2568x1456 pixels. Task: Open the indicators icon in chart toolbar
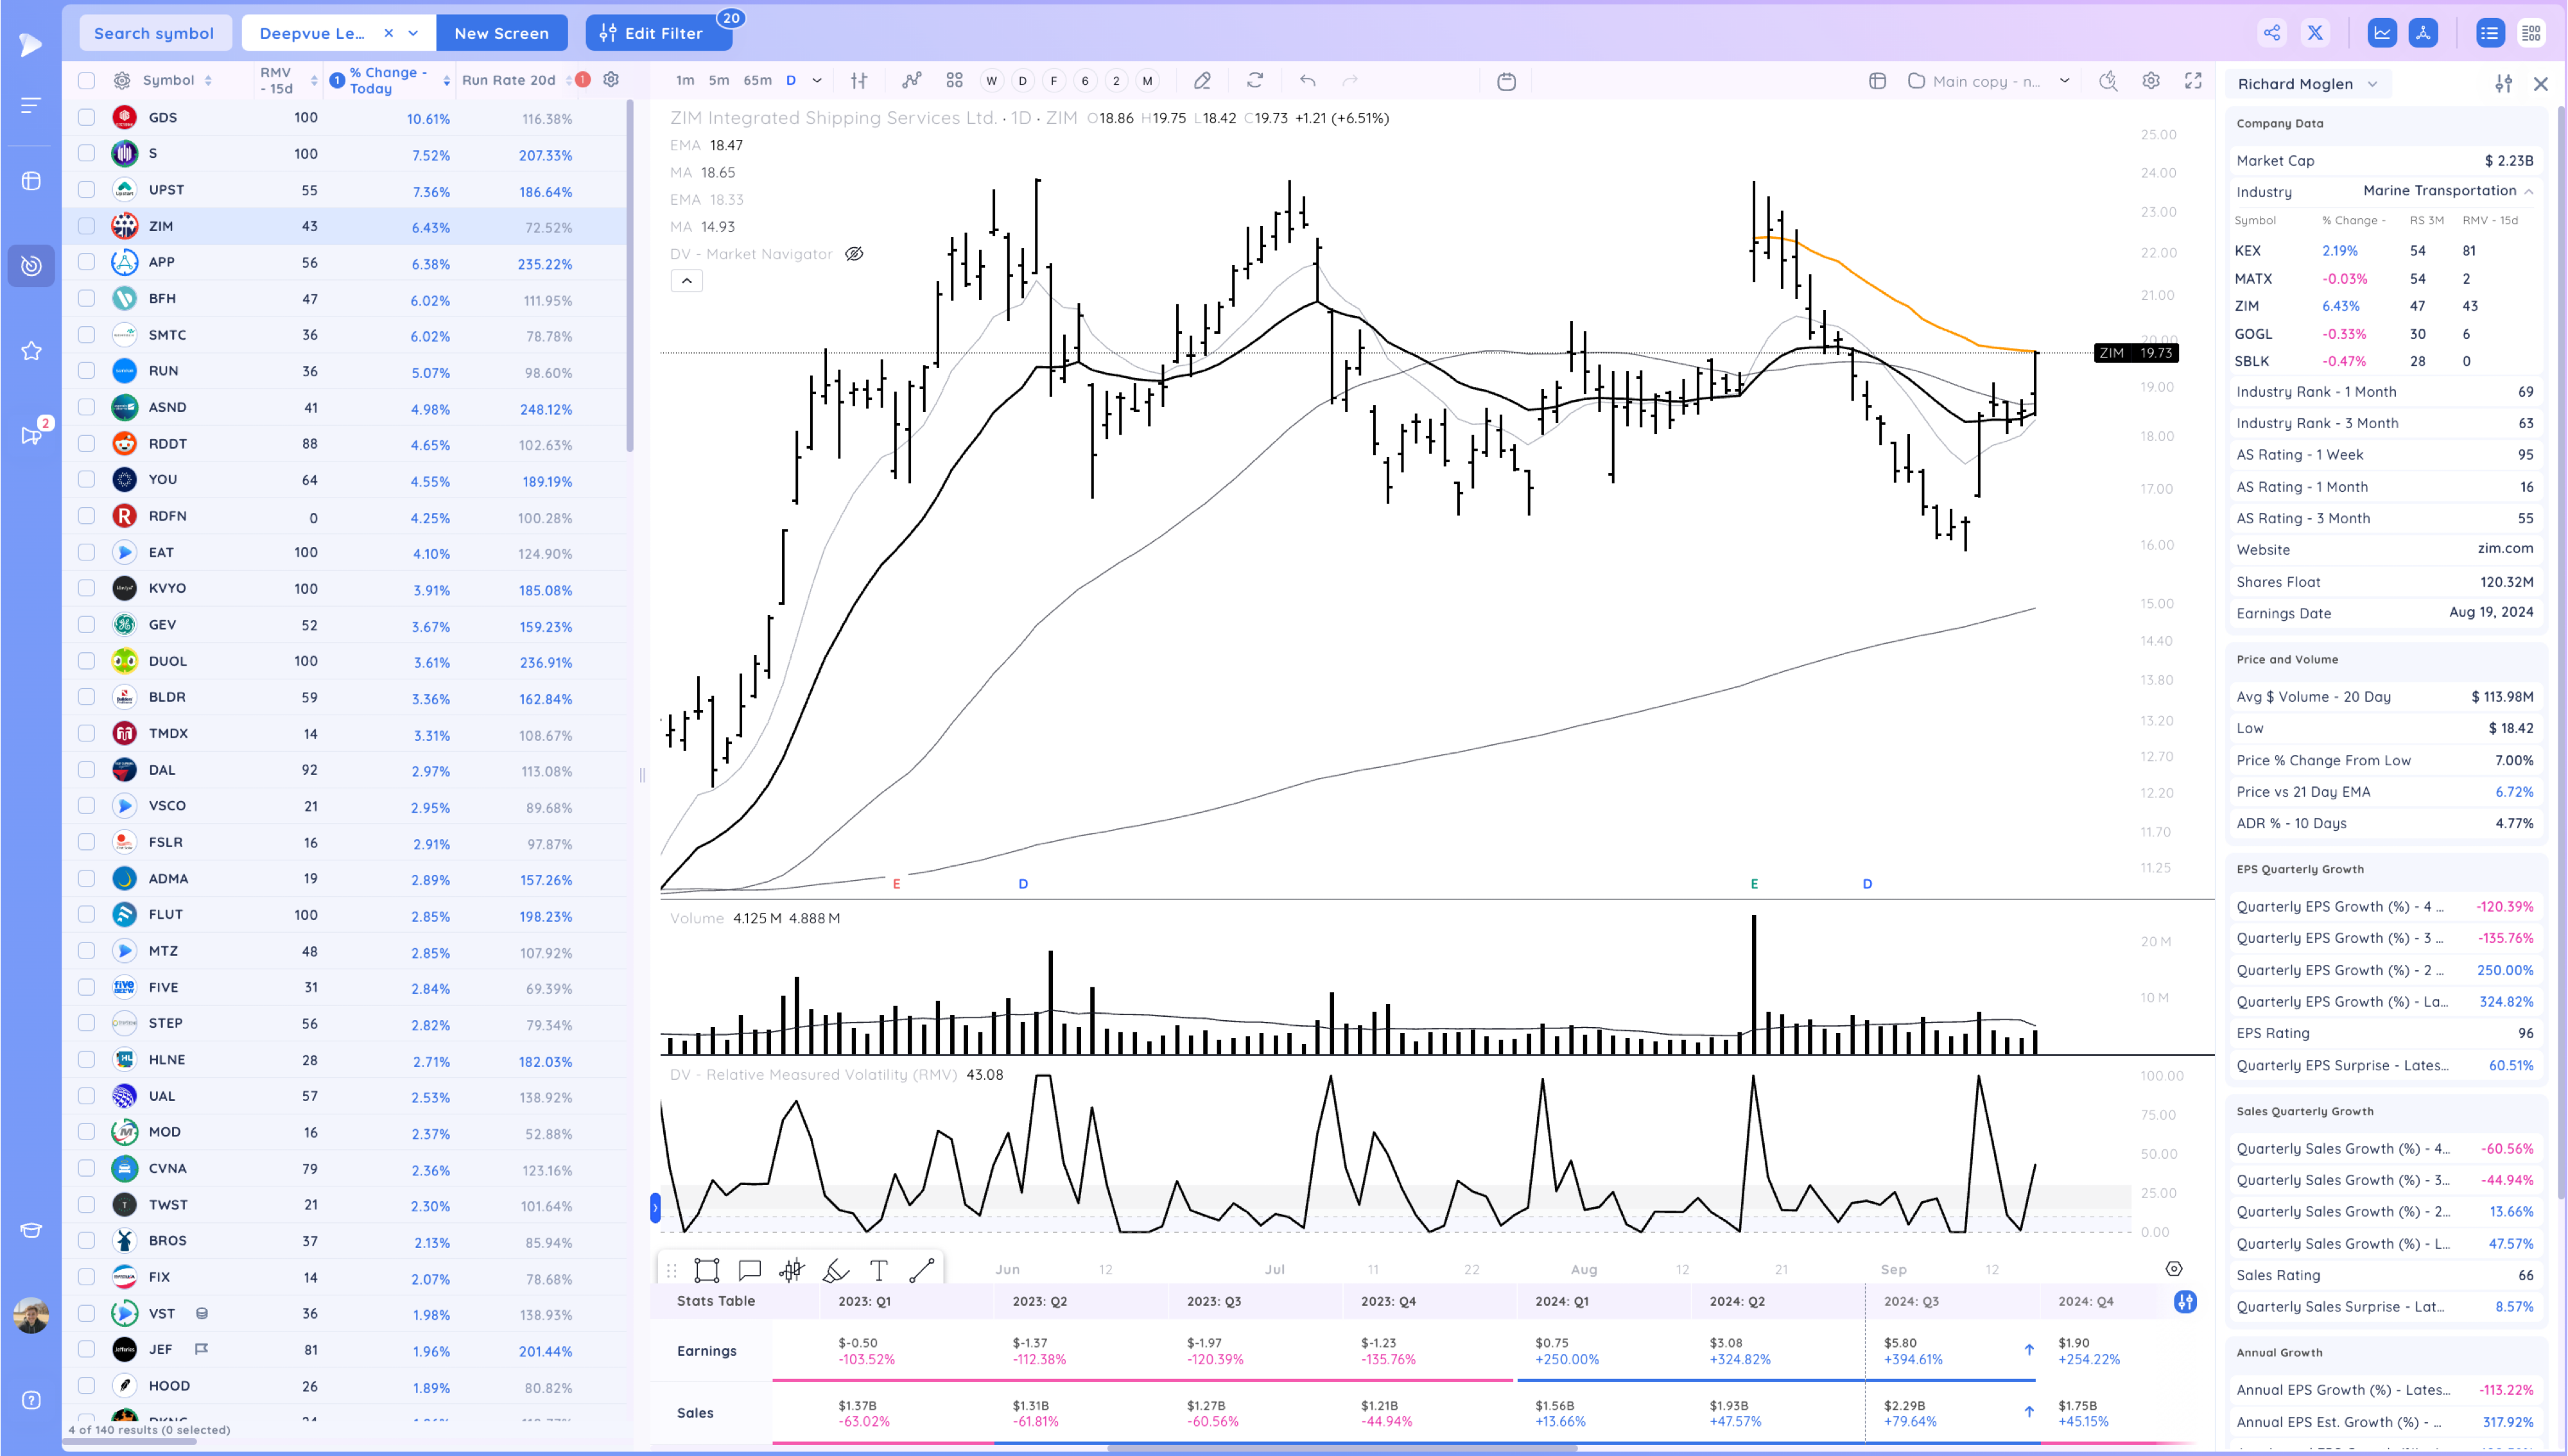click(911, 81)
